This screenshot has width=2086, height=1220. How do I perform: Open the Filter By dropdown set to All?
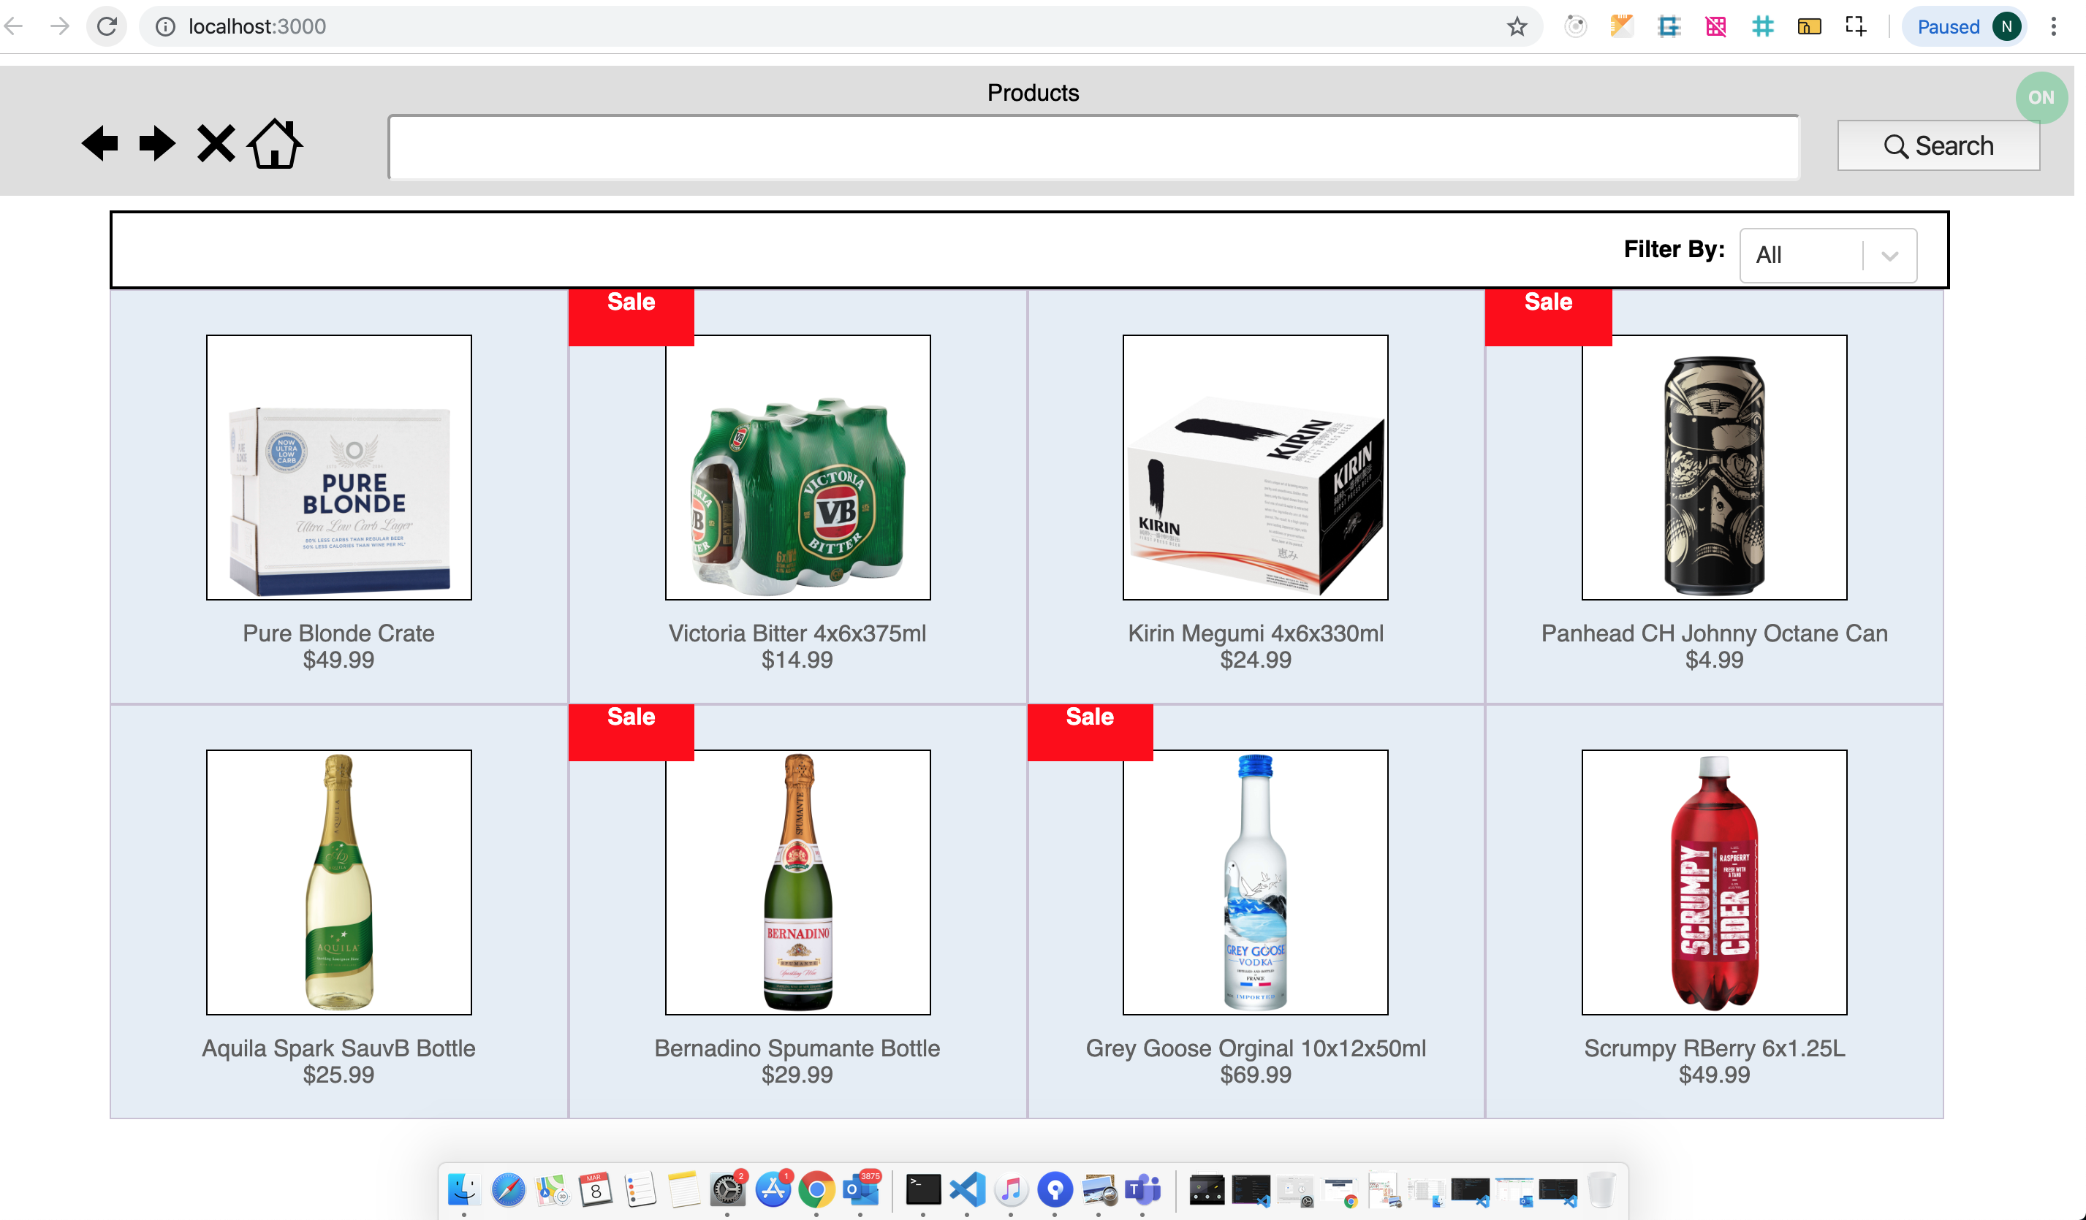click(1827, 255)
